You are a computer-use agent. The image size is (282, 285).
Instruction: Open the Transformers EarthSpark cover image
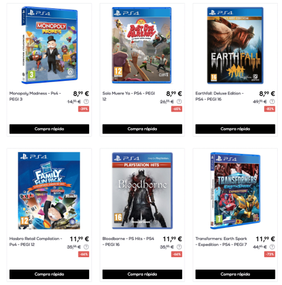235,191
